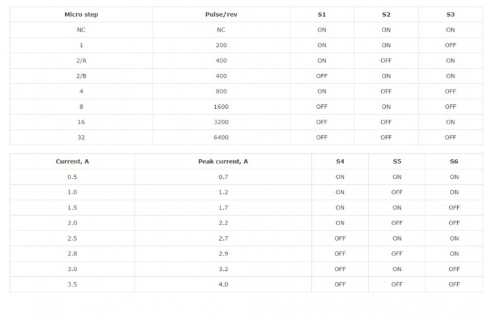Click the 1600 pulse/rev cell
486x324 pixels.
tap(221, 107)
